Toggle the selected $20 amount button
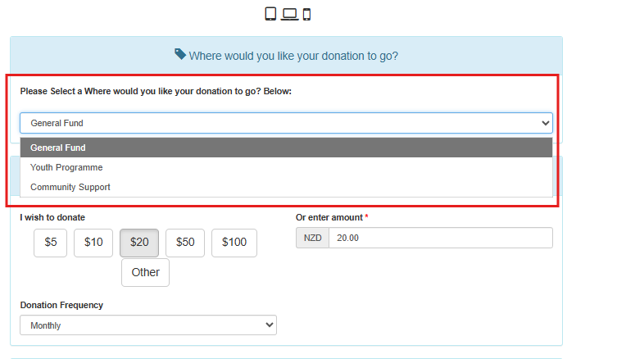 click(139, 243)
